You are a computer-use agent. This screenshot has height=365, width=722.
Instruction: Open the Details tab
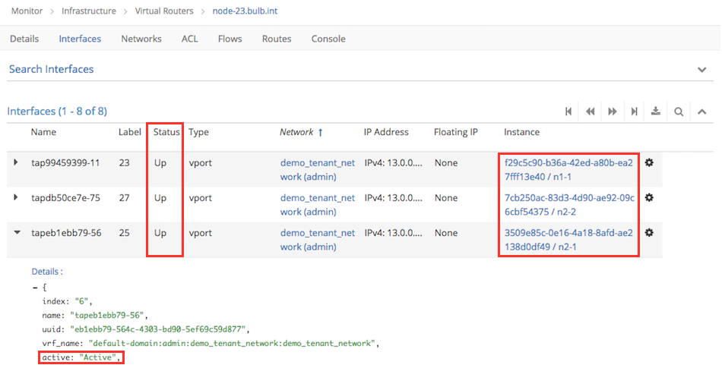click(24, 39)
